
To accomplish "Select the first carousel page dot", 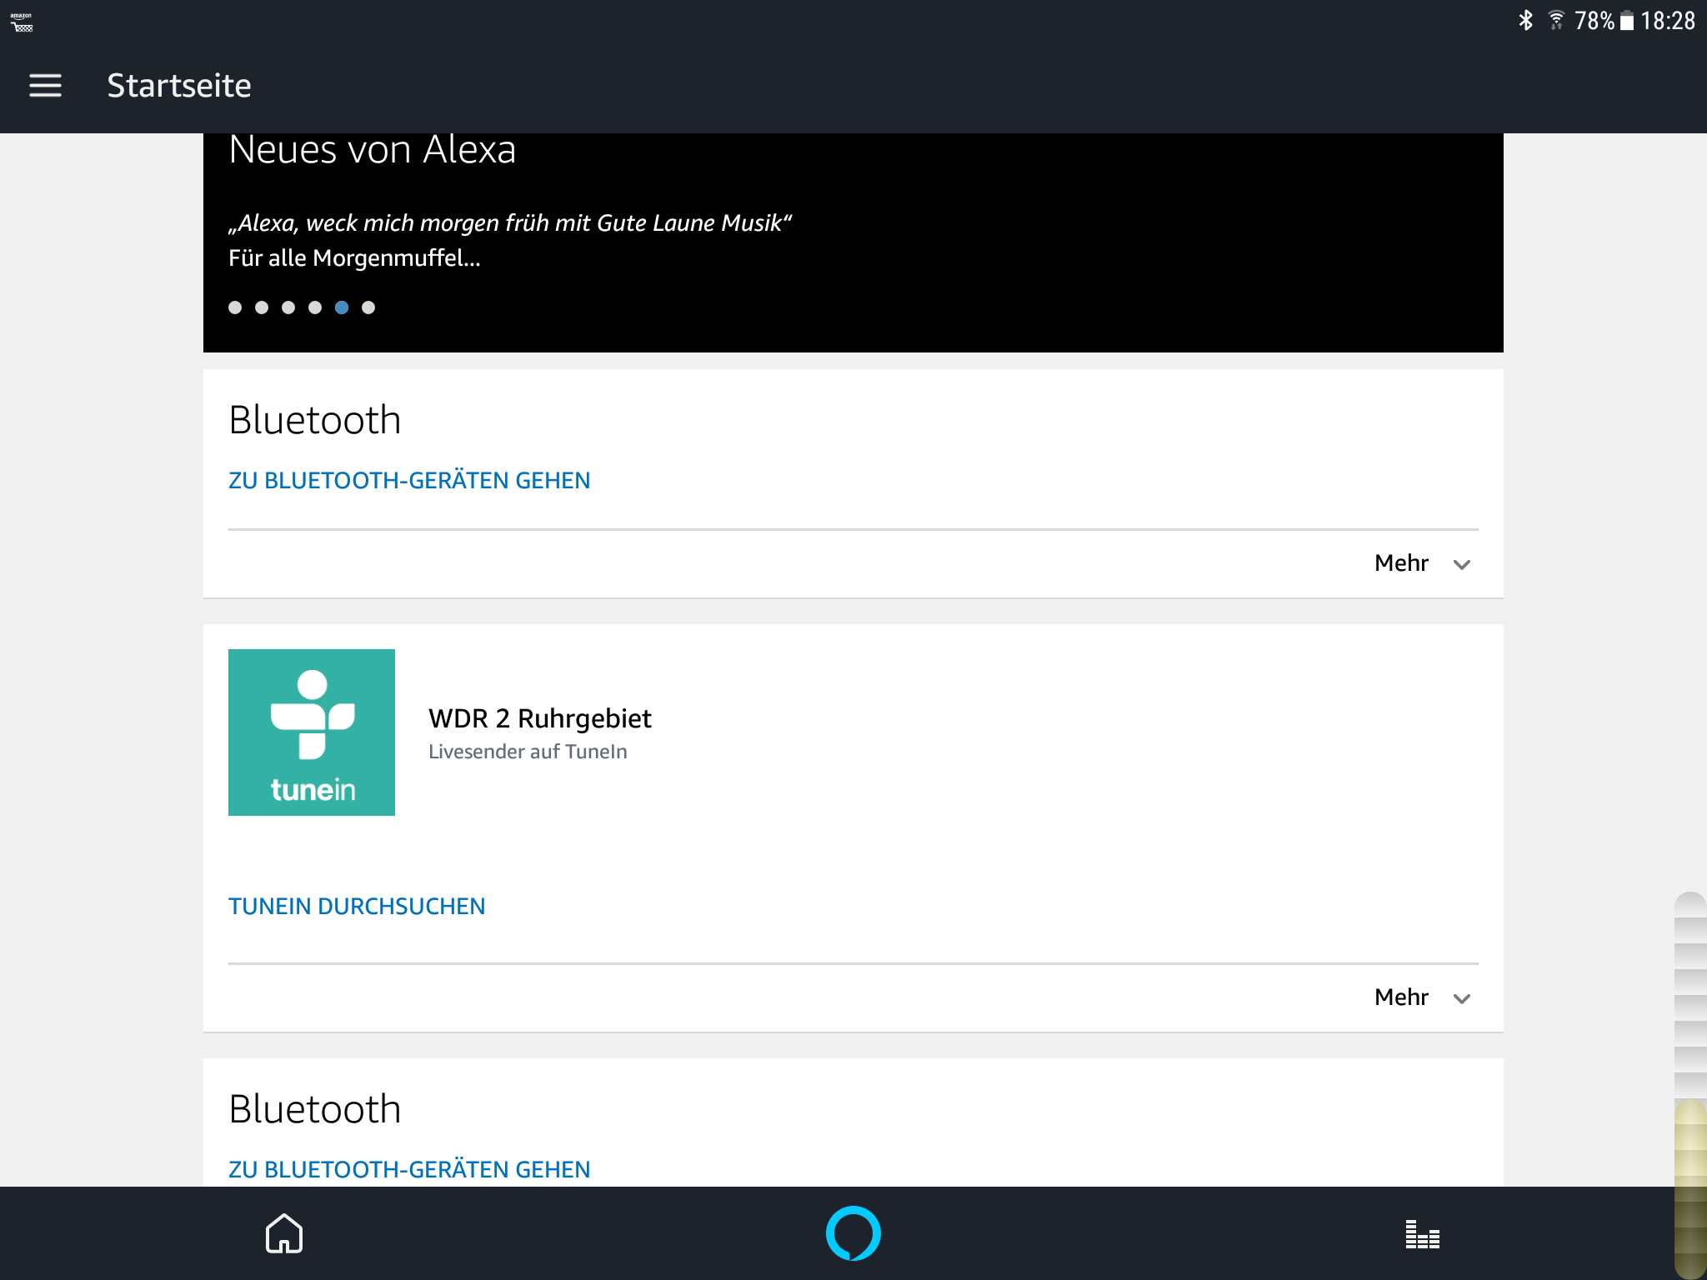I will coord(235,307).
